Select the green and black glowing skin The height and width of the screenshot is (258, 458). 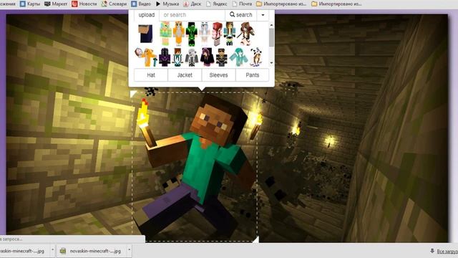point(192,34)
